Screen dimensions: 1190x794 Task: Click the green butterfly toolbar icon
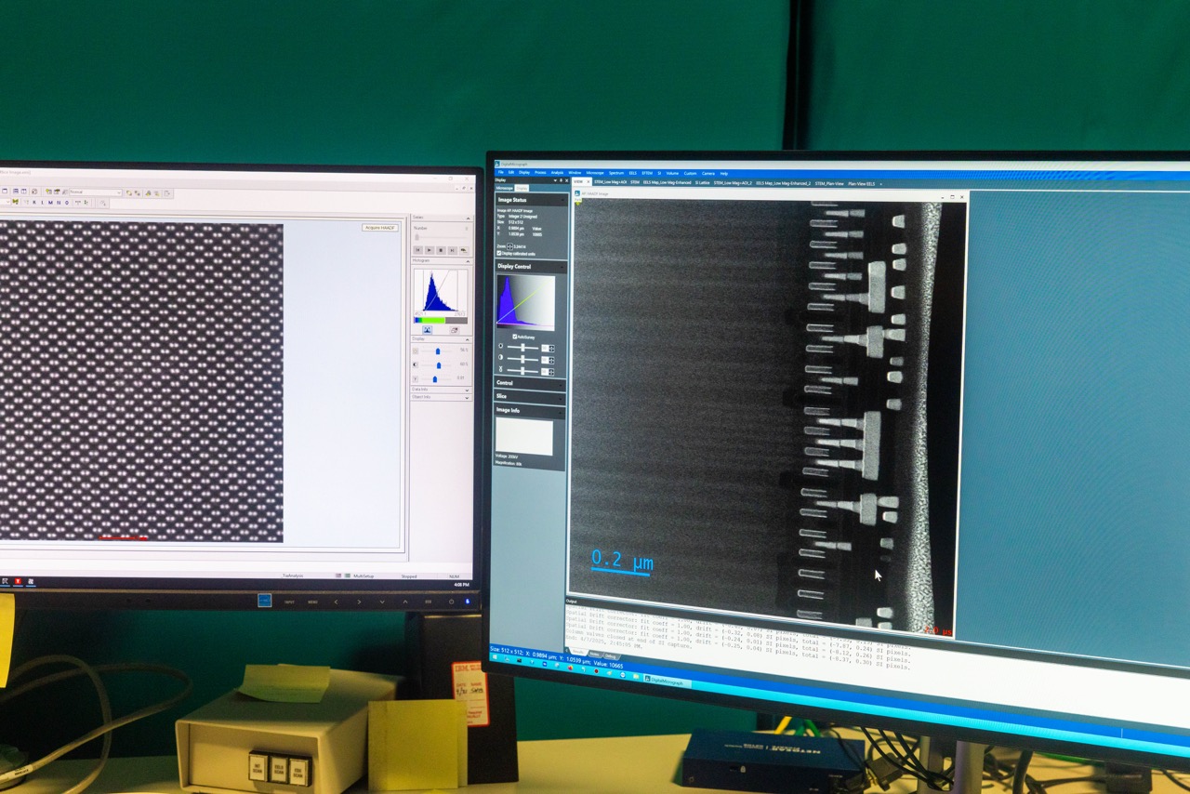[16, 202]
